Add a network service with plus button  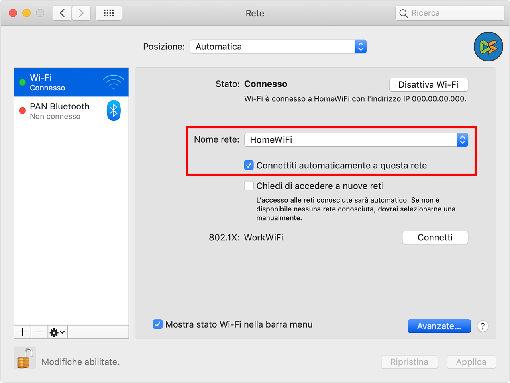[23, 332]
